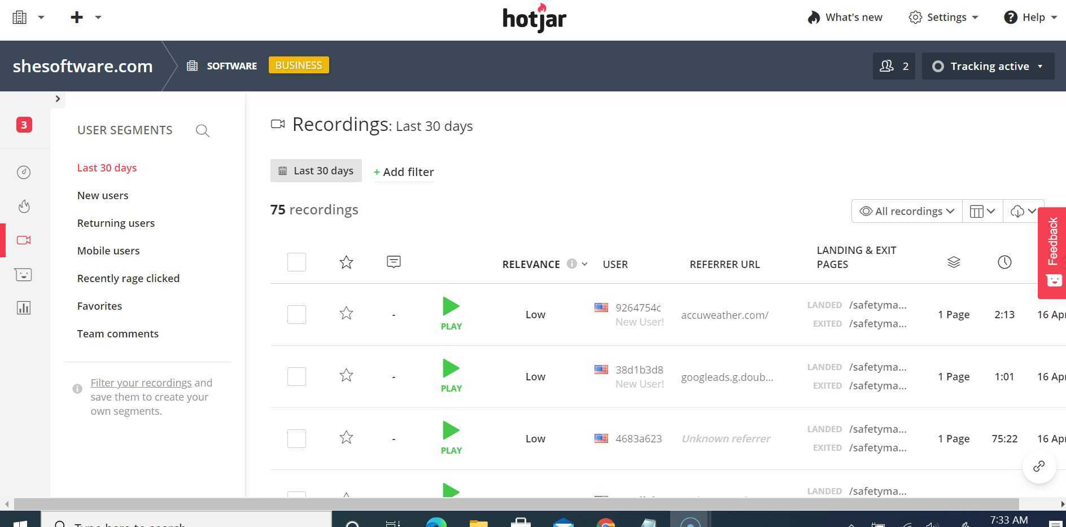Open the column layout settings icon
Viewport: 1066px width, 527px height.
point(982,211)
